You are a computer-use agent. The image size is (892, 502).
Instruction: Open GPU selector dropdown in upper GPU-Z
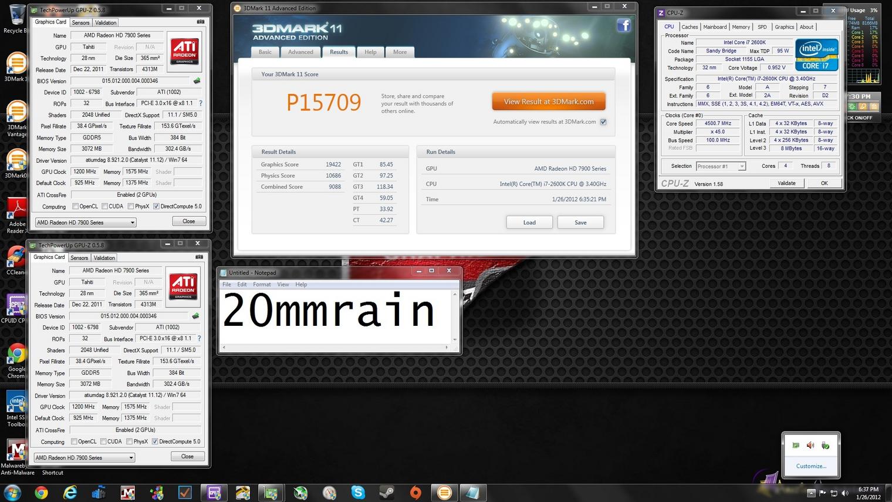pos(86,223)
